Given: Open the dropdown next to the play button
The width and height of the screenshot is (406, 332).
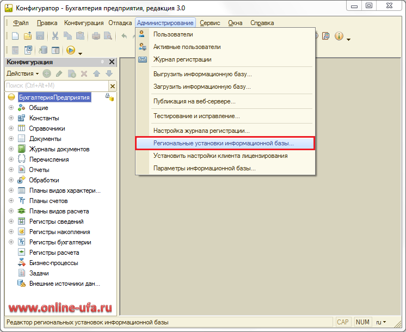Looking at the screenshot, I should 80,53.
